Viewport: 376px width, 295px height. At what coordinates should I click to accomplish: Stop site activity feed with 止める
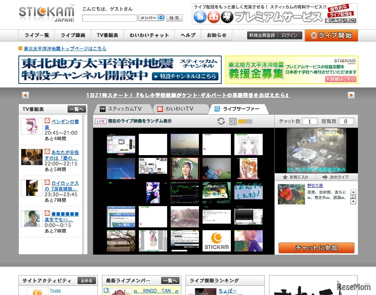pyautogui.click(x=86, y=280)
